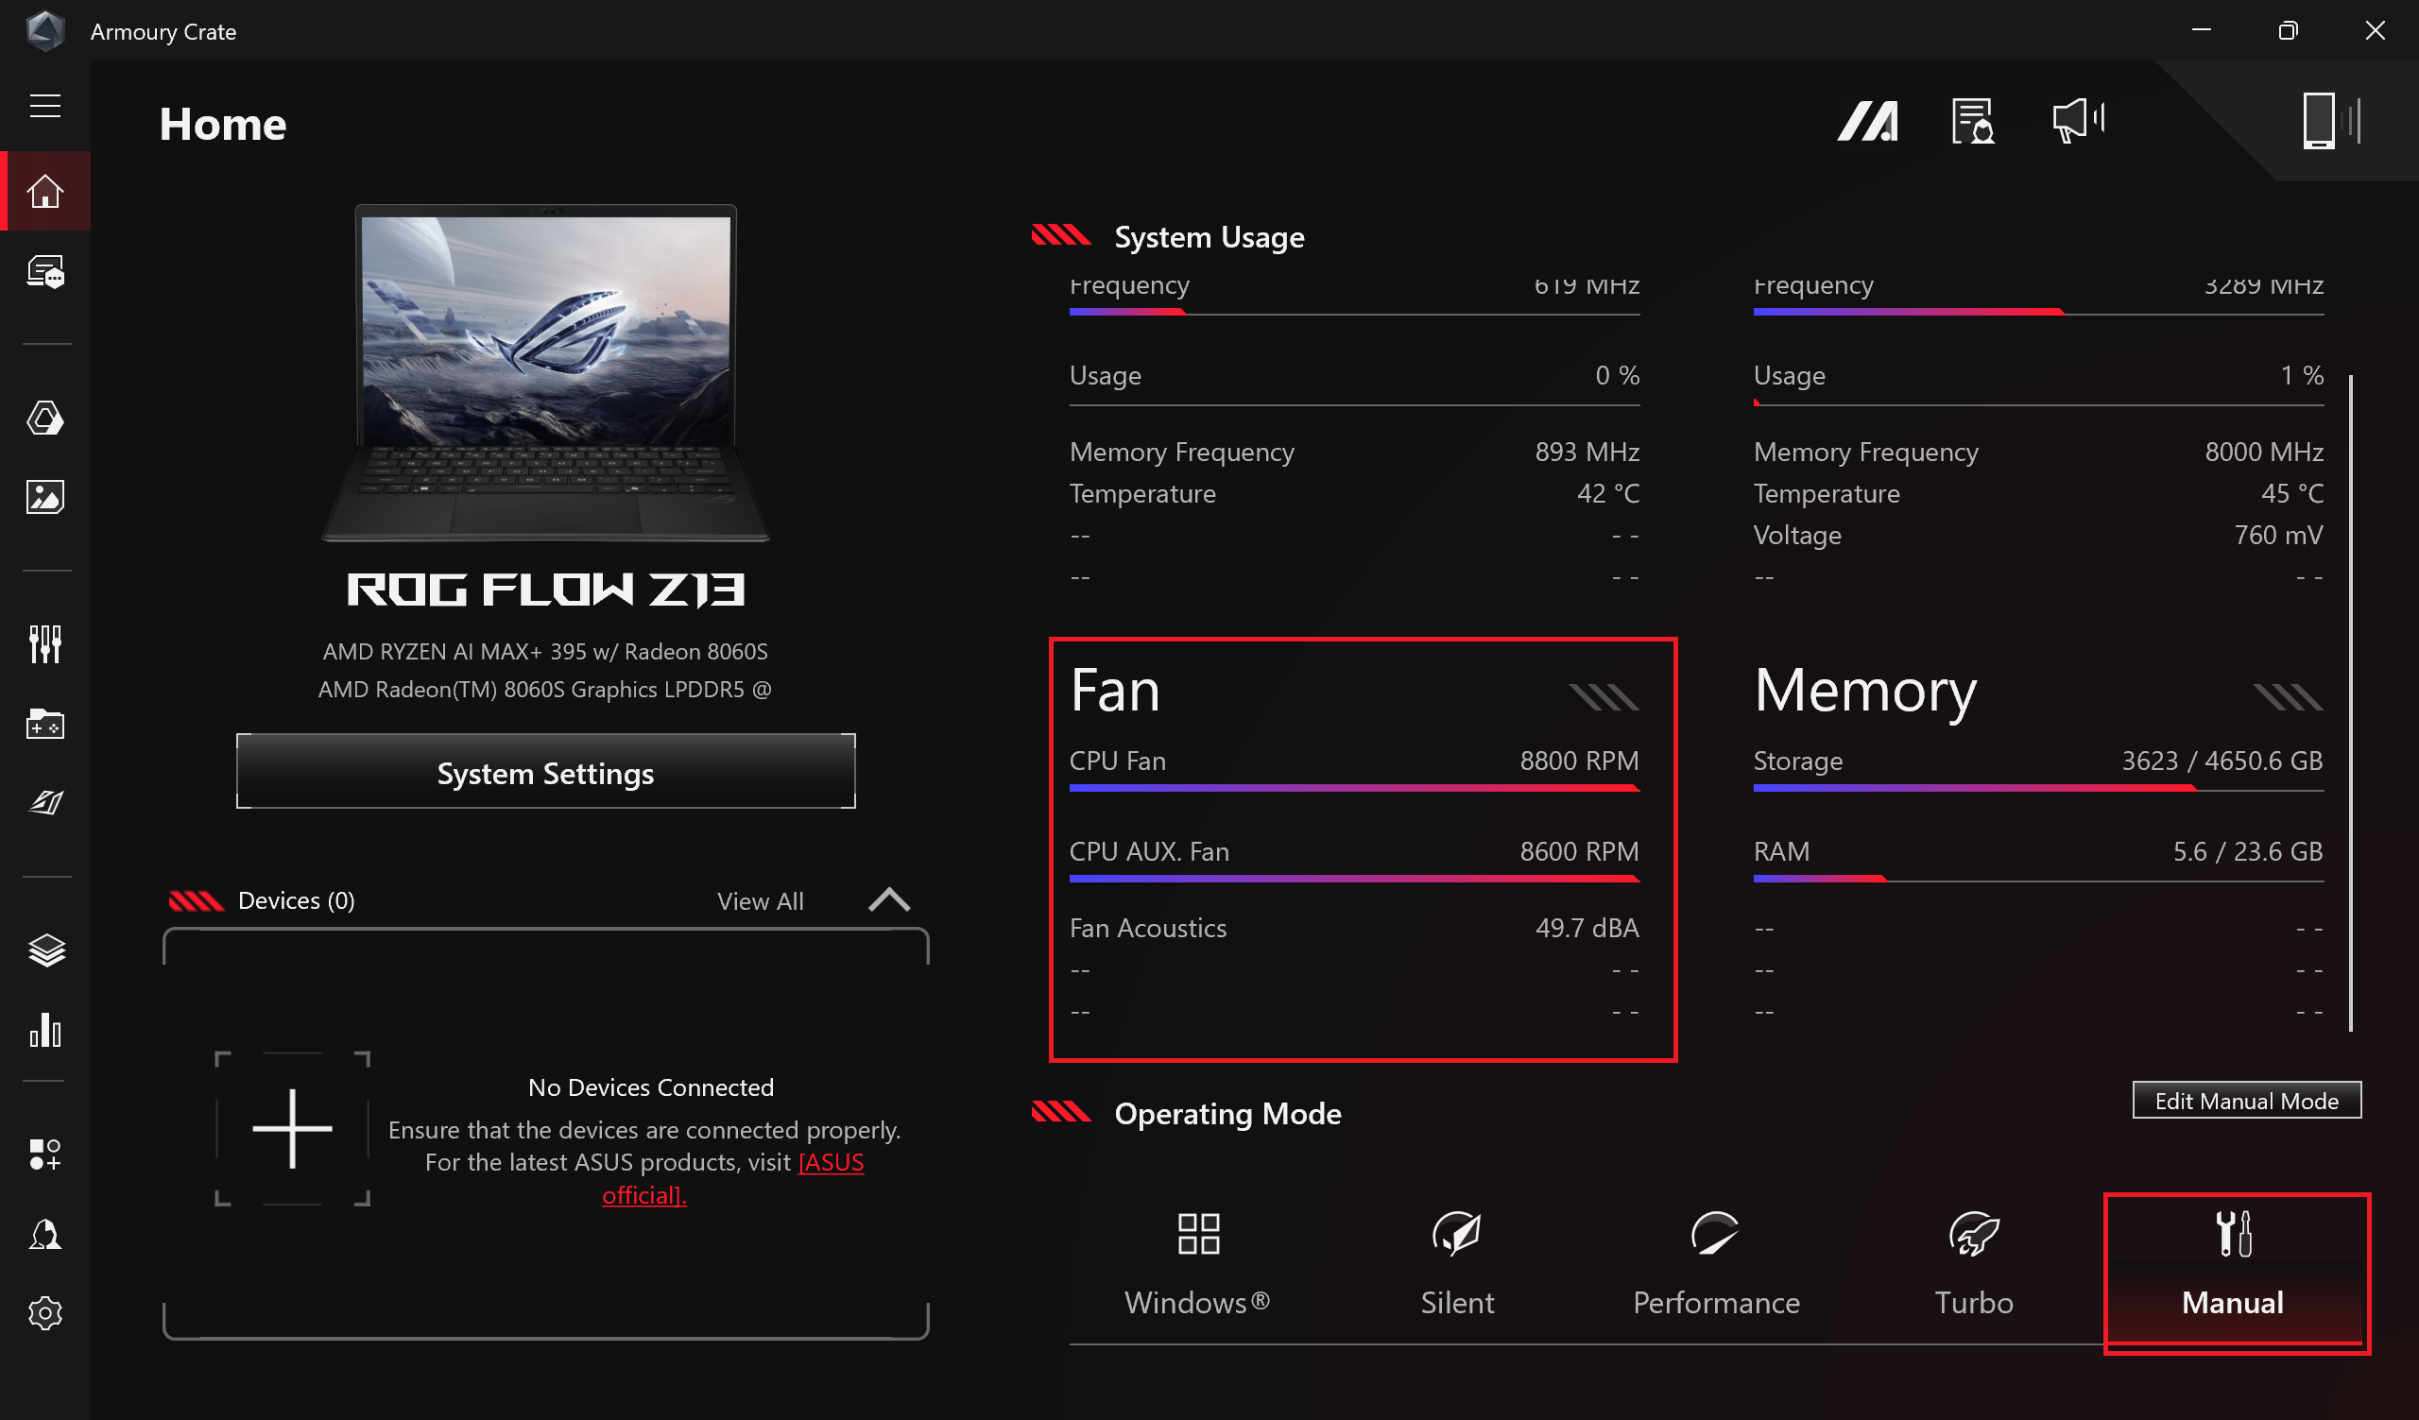Screen dimensions: 2419x1420
Task: Click the System Usage vertical scrollbar
Action: pos(2351,703)
